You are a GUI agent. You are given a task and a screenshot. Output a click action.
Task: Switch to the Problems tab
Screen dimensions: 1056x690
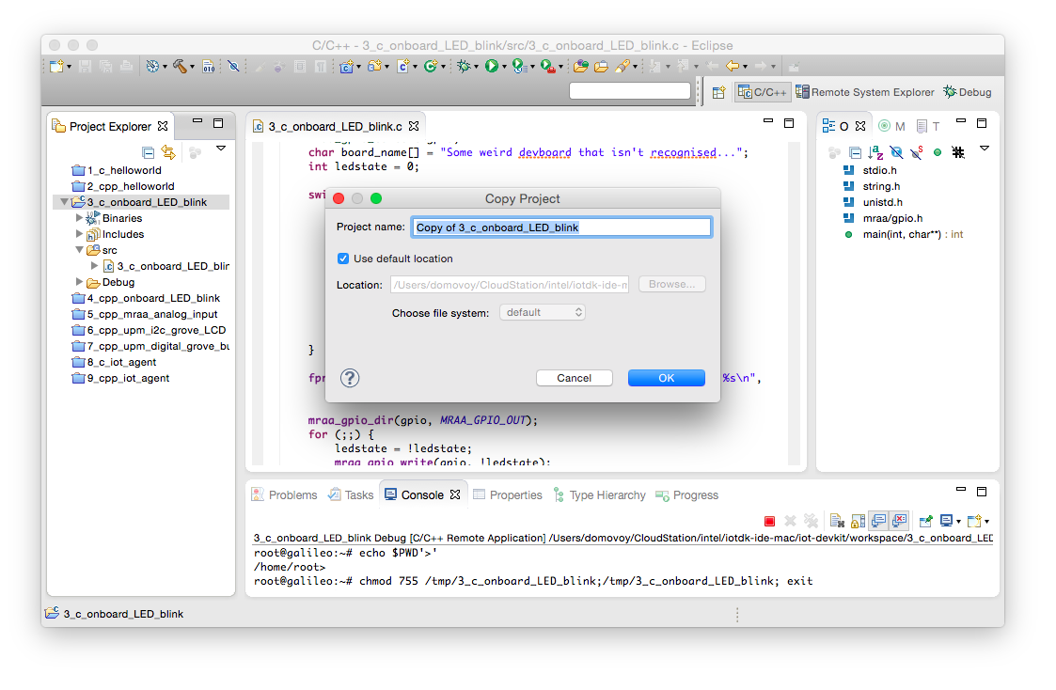(284, 494)
